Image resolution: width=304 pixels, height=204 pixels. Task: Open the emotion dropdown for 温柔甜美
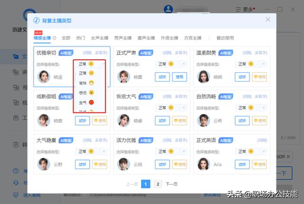pos(251,64)
